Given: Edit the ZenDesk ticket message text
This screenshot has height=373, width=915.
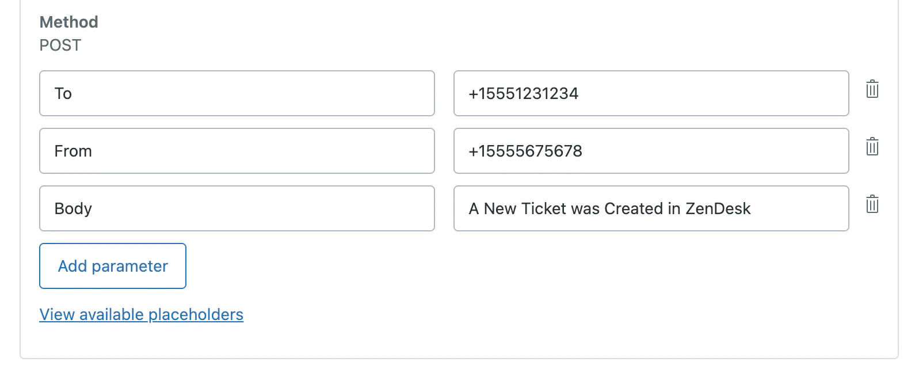Looking at the screenshot, I should click(x=650, y=208).
